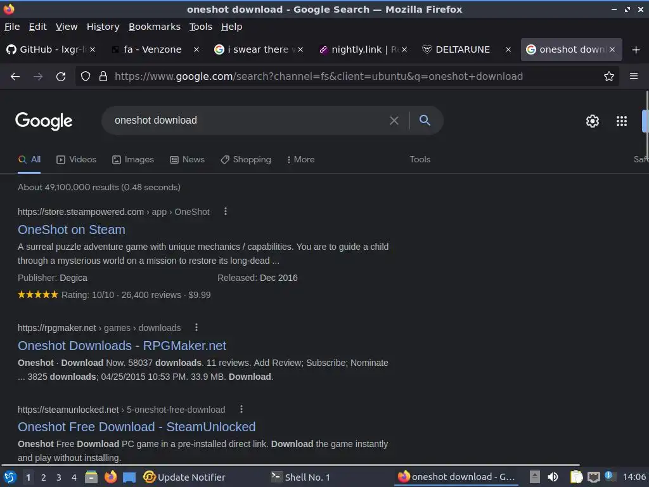This screenshot has height=487, width=649.
Task: Launch Firefox from the quick launch
Action: click(x=110, y=477)
